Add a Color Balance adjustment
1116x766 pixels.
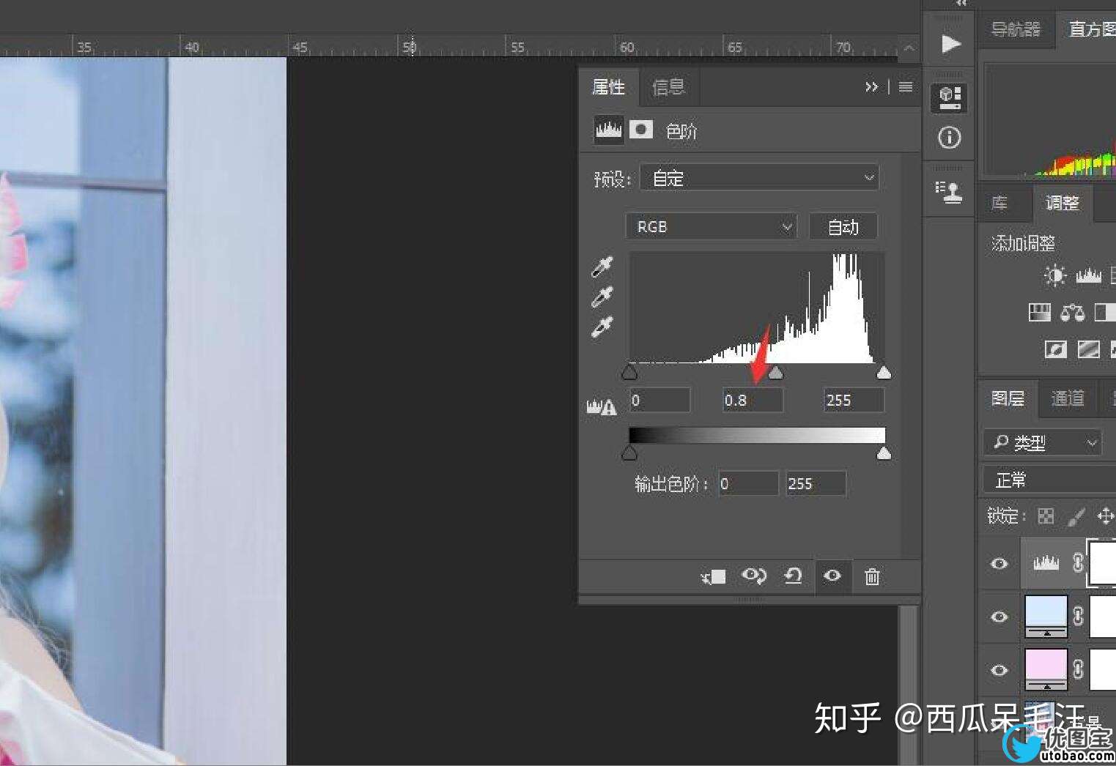pos(1073,313)
